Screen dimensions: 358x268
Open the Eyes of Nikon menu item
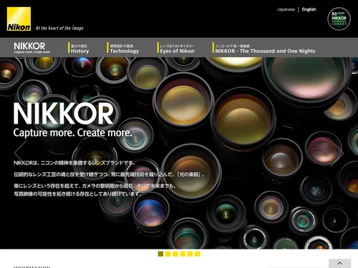(175, 48)
